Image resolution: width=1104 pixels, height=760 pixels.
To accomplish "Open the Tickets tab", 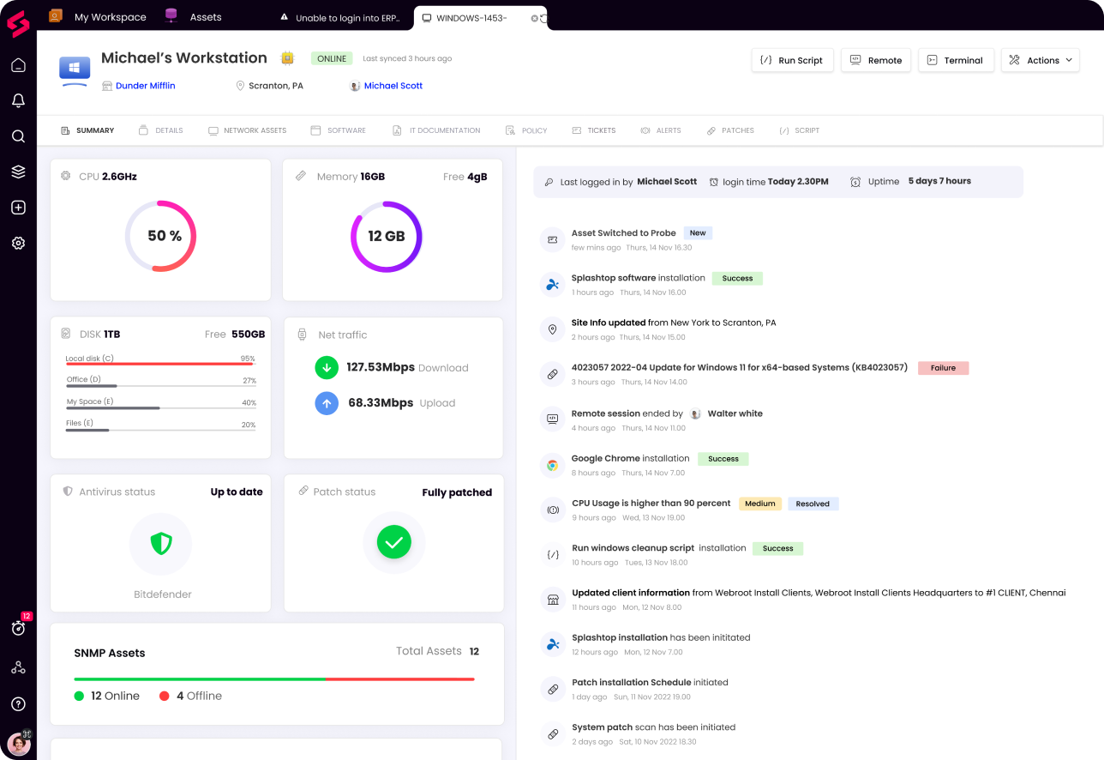I will (594, 130).
